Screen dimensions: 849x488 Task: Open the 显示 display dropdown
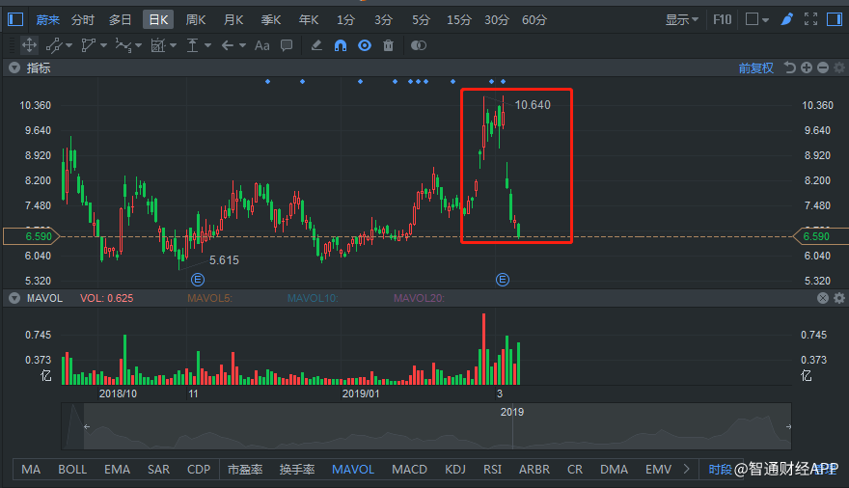(x=681, y=19)
